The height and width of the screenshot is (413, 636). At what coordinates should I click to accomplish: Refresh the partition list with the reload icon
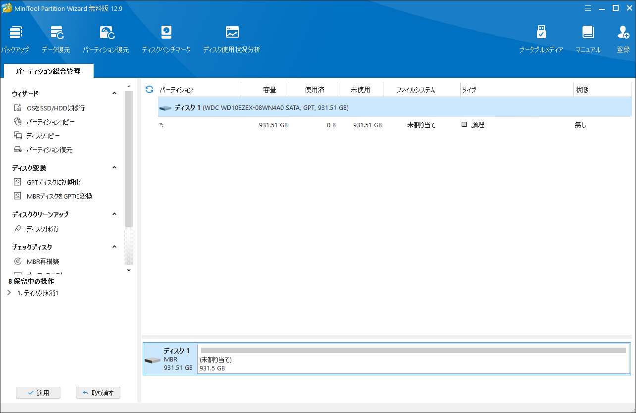click(149, 90)
